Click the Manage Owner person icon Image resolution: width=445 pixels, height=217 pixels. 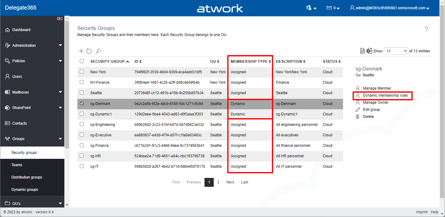coord(358,102)
